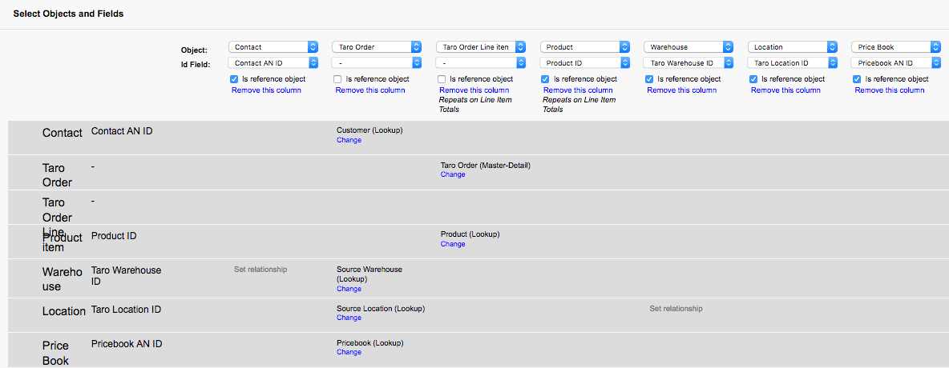Screen dimensions: 949x368
Task: Uncheck reference object for Contact column
Action: [234, 79]
